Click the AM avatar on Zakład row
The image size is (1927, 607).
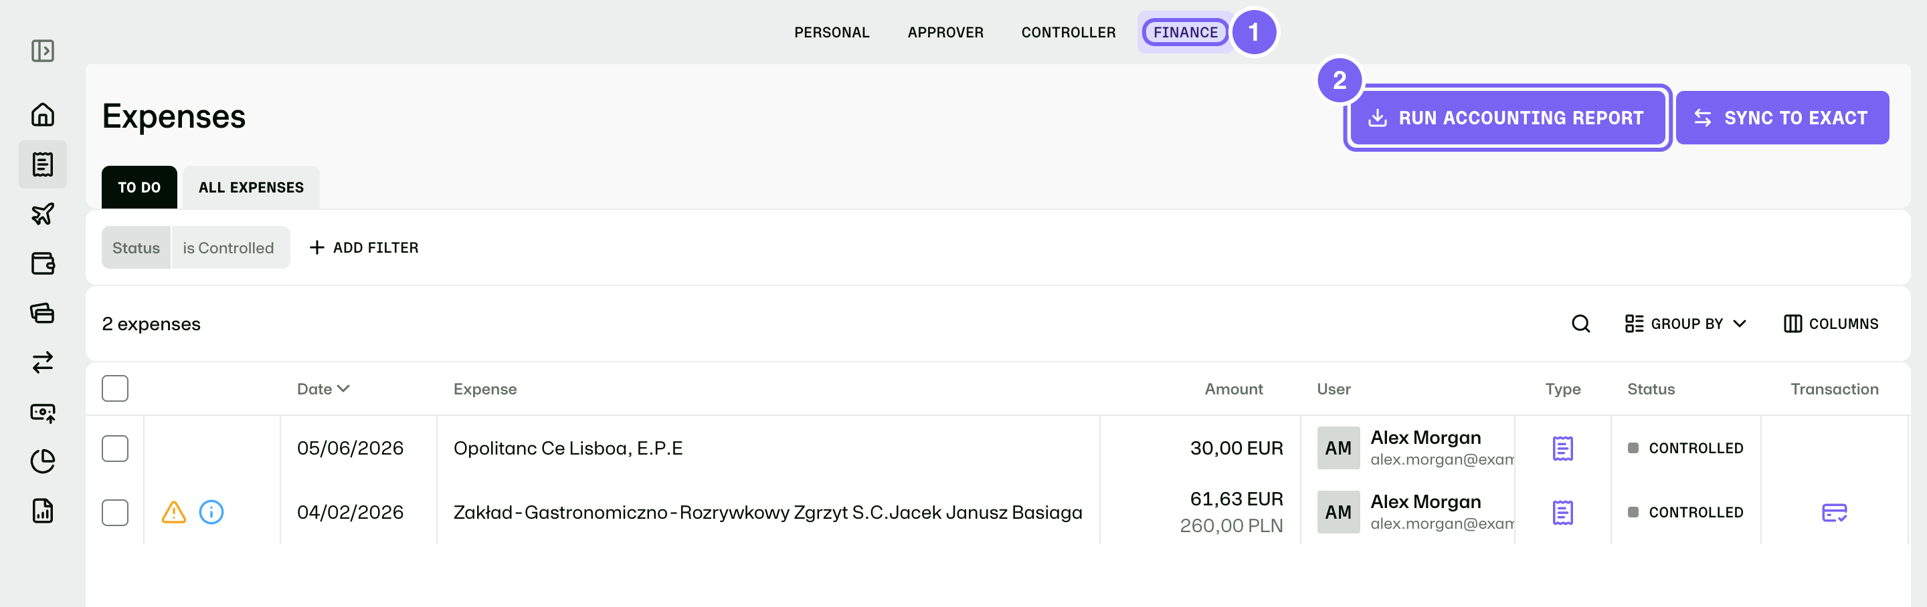pos(1338,513)
